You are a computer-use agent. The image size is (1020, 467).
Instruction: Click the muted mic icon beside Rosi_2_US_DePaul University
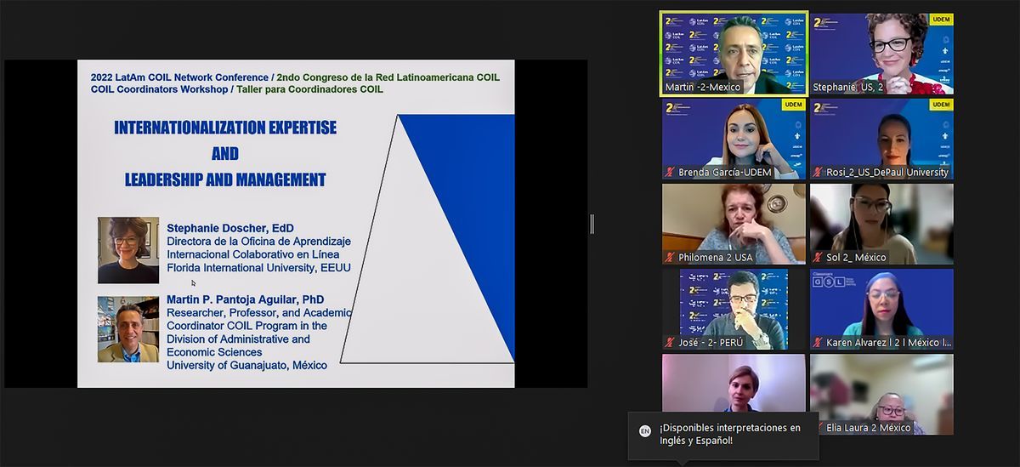[x=818, y=172]
